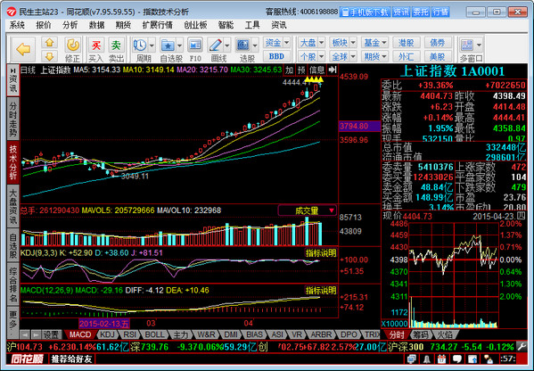The width and height of the screenshot is (534, 371).
Task: Click the user contact icon in status bar
Action: click(488, 359)
